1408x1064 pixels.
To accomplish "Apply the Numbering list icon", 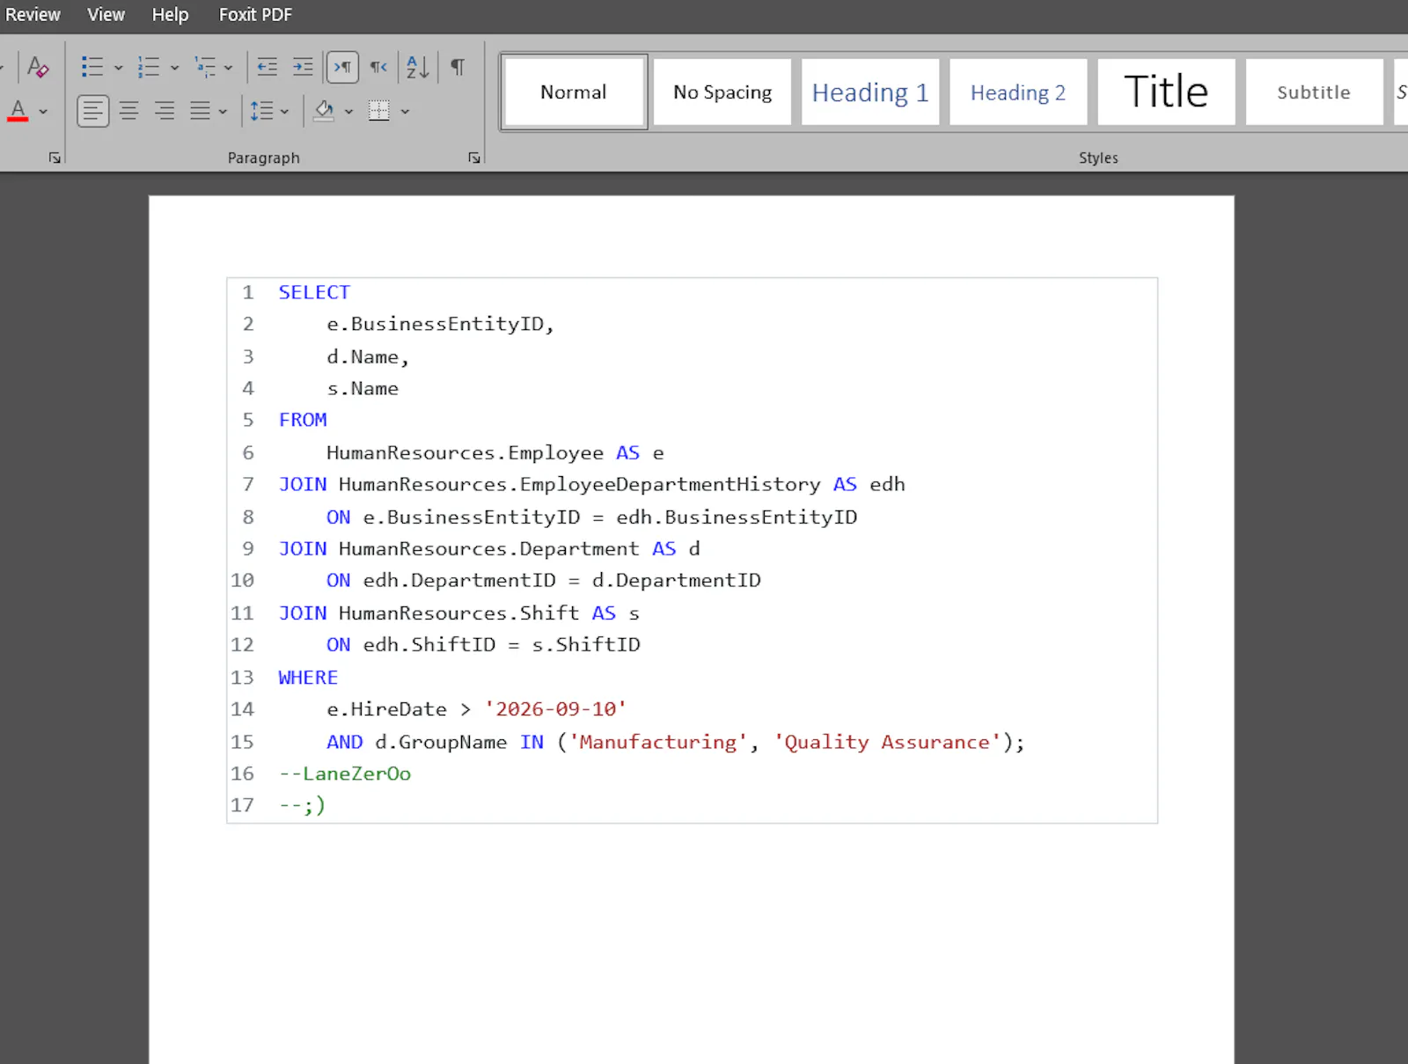I will pyautogui.click(x=149, y=67).
